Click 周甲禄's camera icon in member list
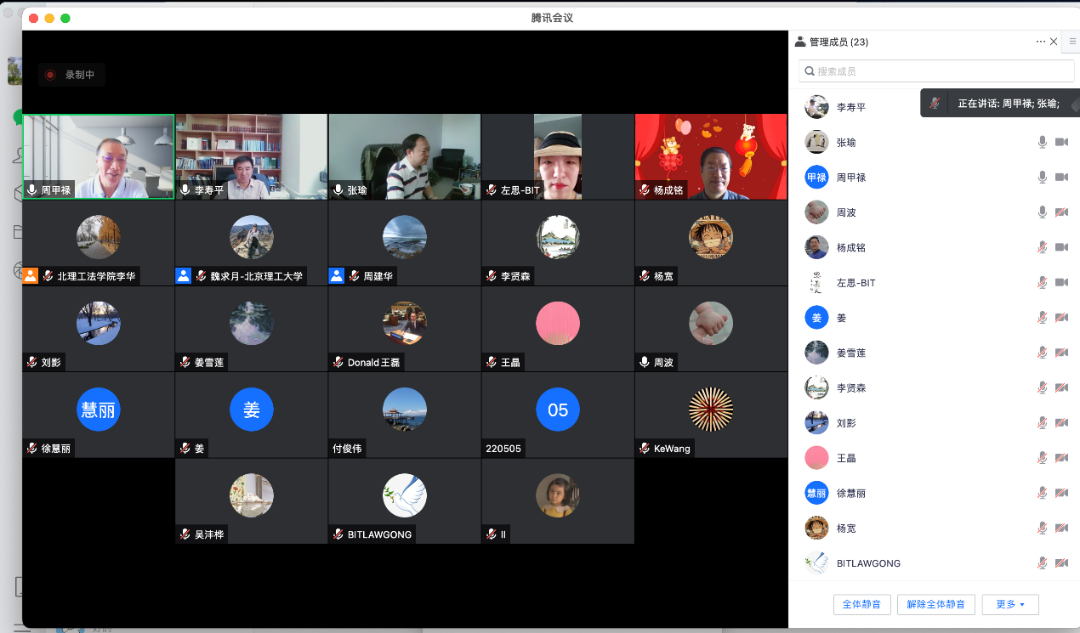 point(1061,177)
